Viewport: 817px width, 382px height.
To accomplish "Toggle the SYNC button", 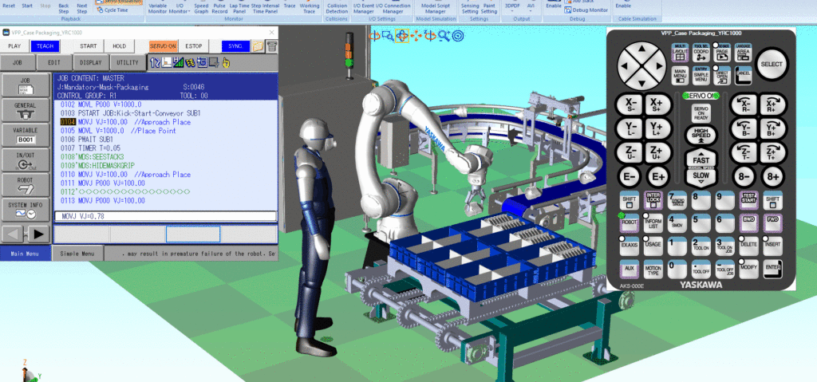I will coord(235,46).
